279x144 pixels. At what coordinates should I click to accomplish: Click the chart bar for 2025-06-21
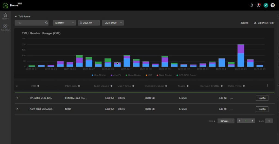click(x=222, y=62)
